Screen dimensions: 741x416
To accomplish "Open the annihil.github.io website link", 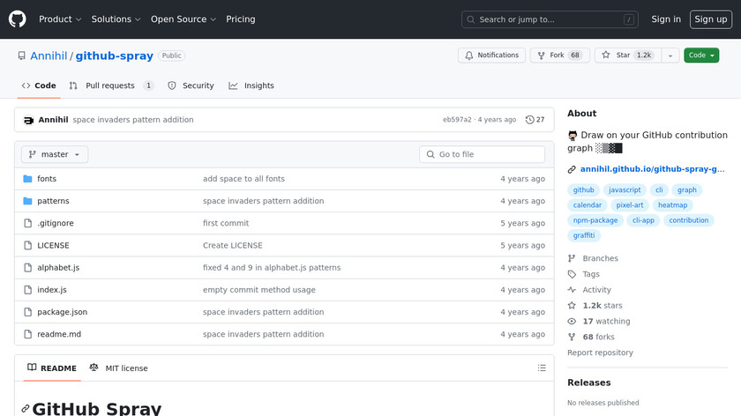I will (652, 169).
